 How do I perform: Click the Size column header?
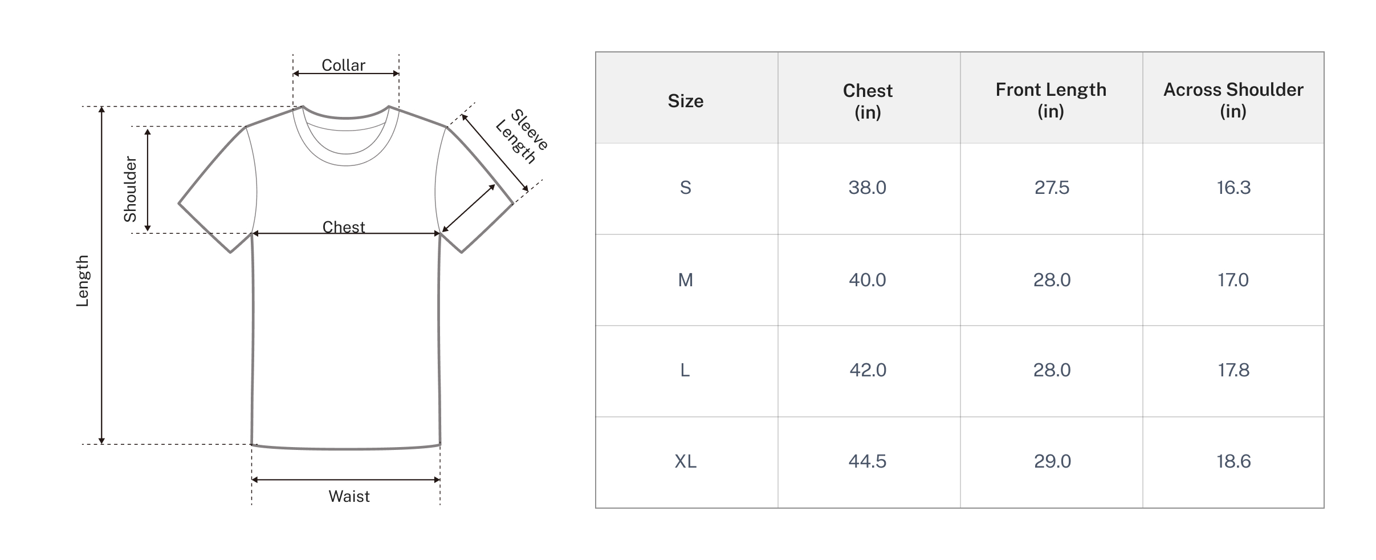685,101
